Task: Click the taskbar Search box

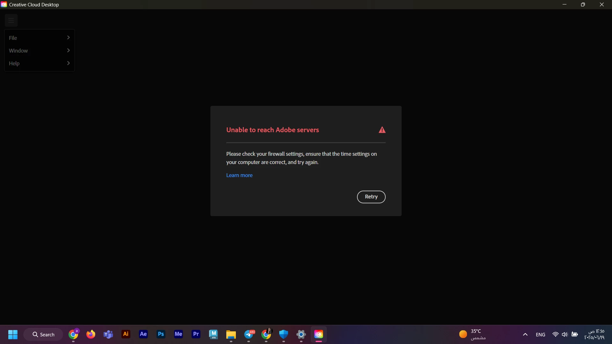Action: click(43, 334)
